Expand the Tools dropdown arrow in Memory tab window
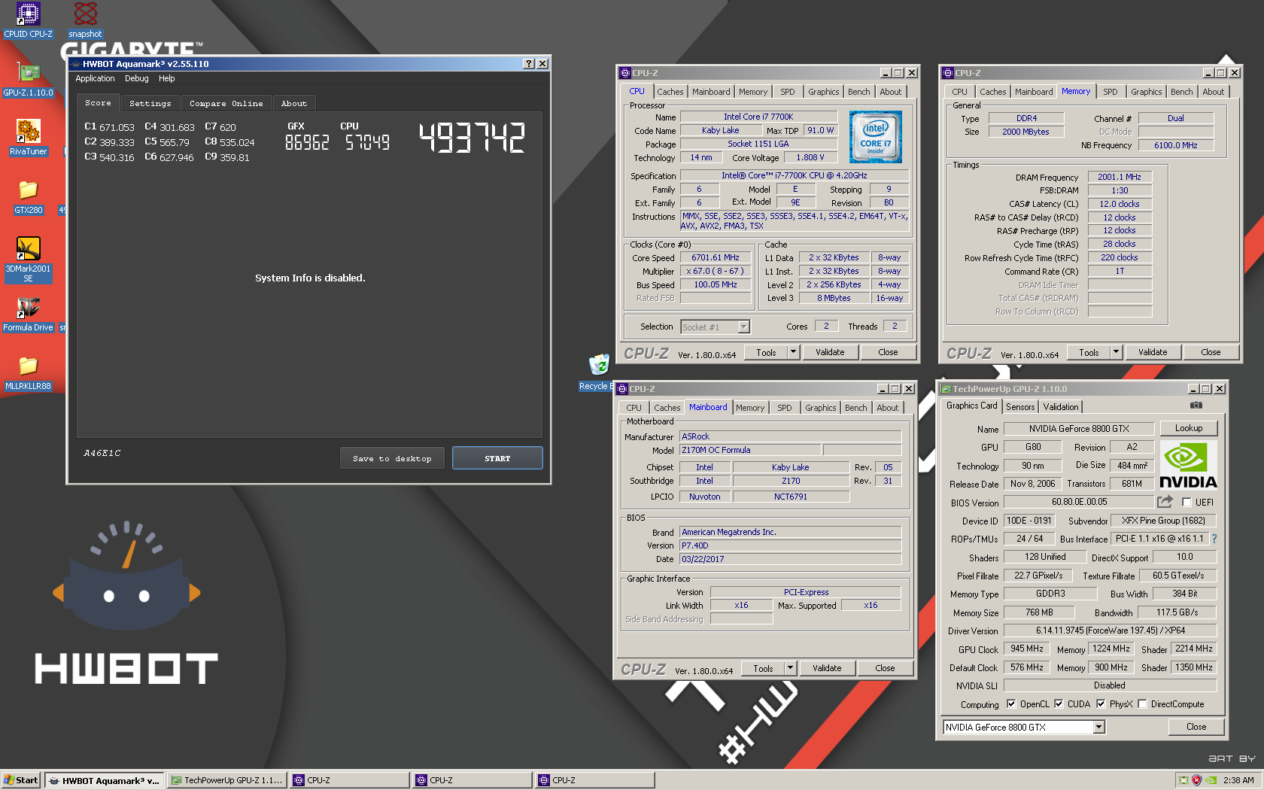 tap(1116, 352)
